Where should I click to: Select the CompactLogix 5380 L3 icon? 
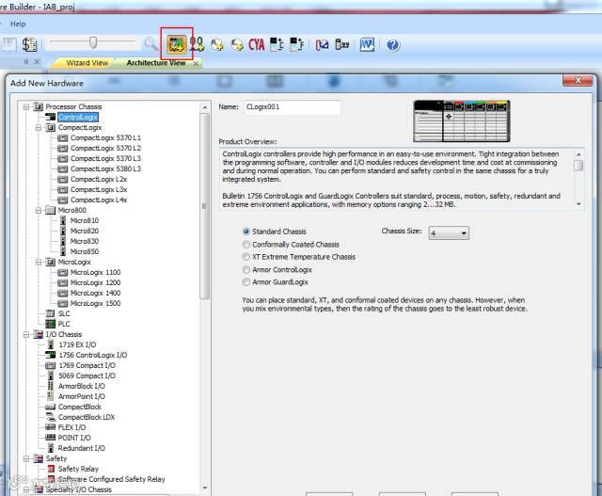coord(63,169)
